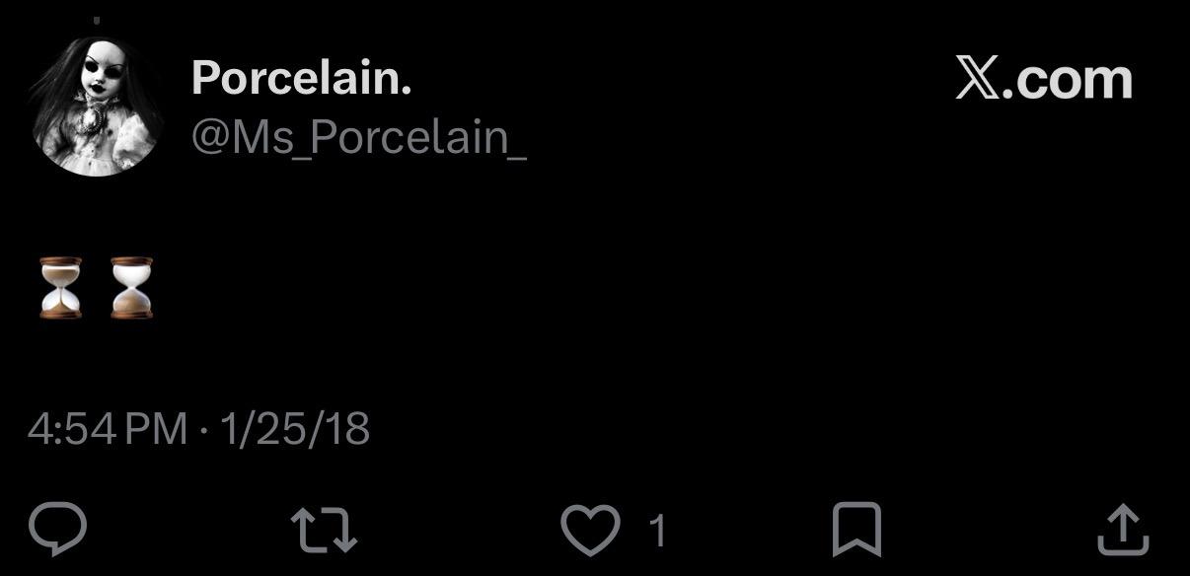Click the 4:54 PM timestamp

pyautogui.click(x=108, y=428)
